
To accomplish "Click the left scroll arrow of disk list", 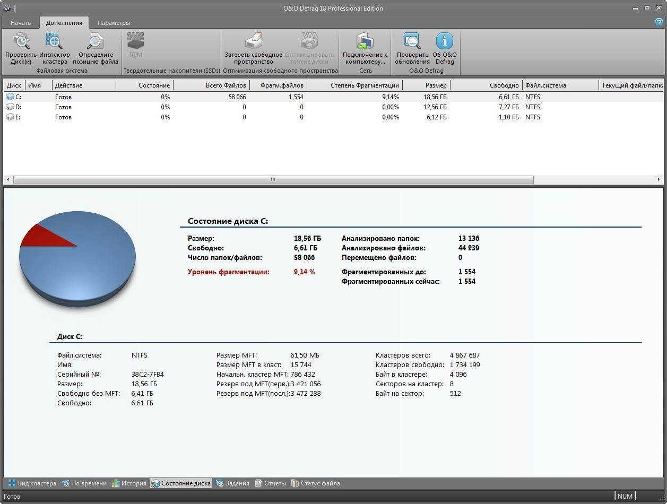I will 7,180.
